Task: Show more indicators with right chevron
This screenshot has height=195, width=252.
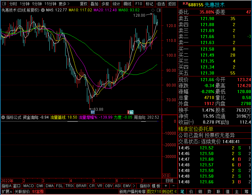Action: coord(134,186)
